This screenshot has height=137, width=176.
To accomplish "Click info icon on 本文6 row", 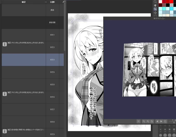I will point(5,94).
